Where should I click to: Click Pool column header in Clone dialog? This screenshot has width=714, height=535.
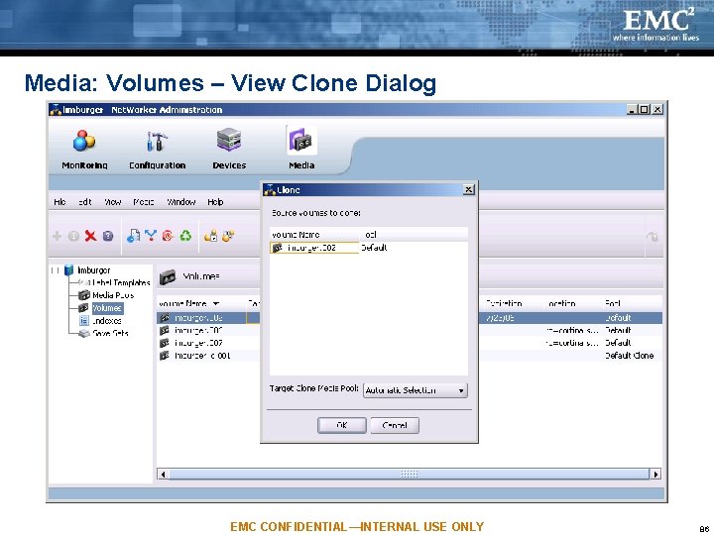(x=414, y=235)
